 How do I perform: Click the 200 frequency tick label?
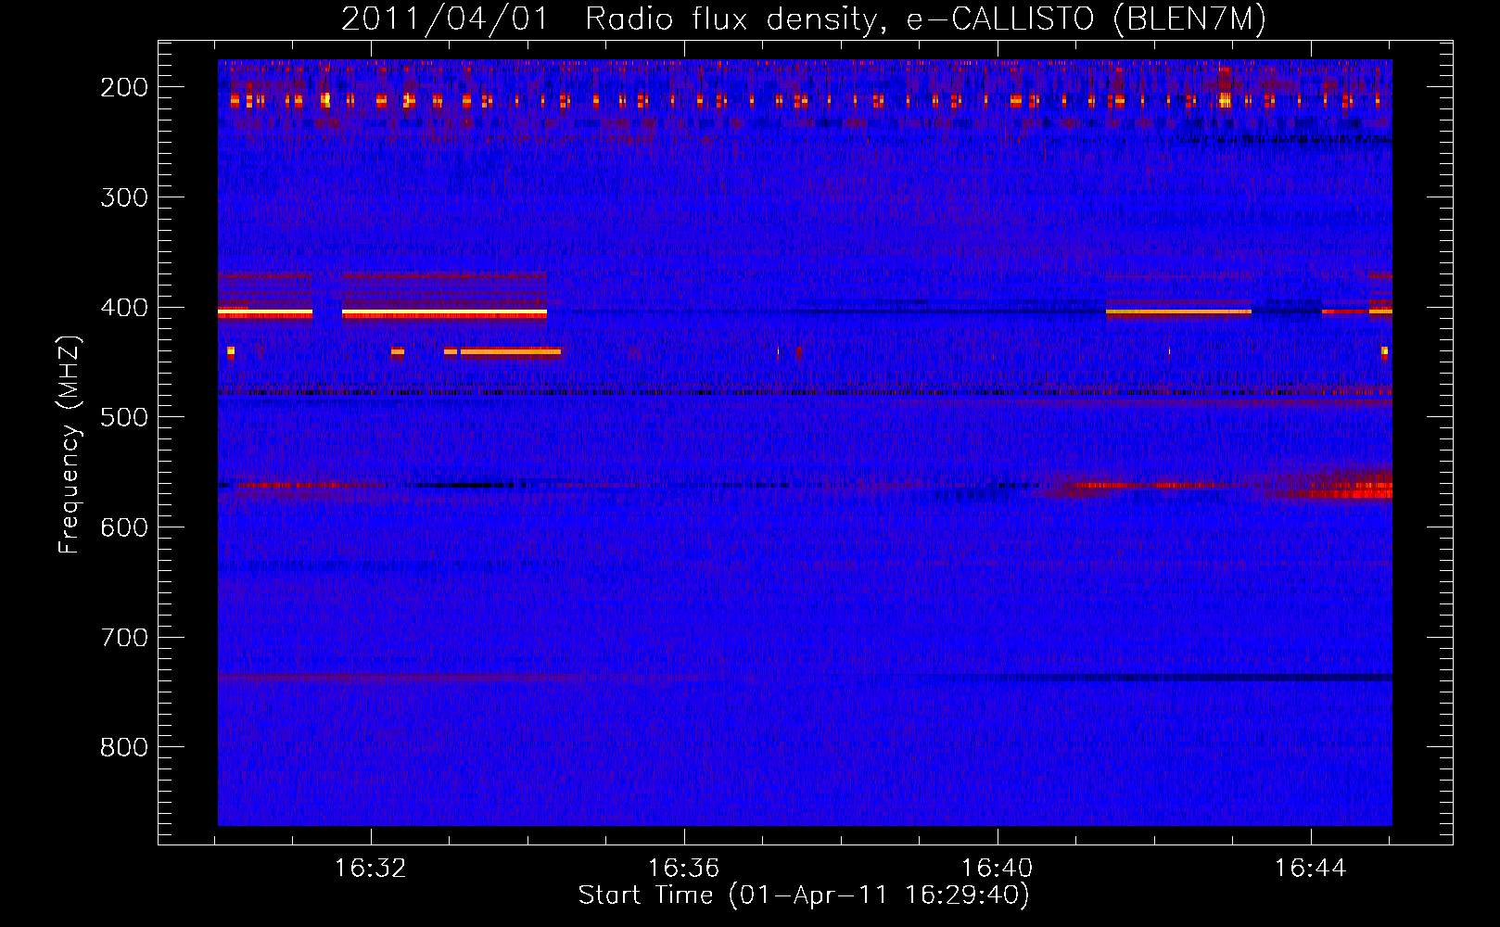tap(124, 87)
